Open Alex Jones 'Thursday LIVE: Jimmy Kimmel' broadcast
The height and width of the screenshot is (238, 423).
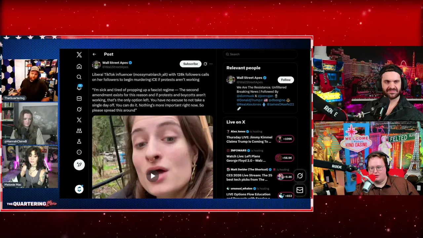[x=249, y=139]
